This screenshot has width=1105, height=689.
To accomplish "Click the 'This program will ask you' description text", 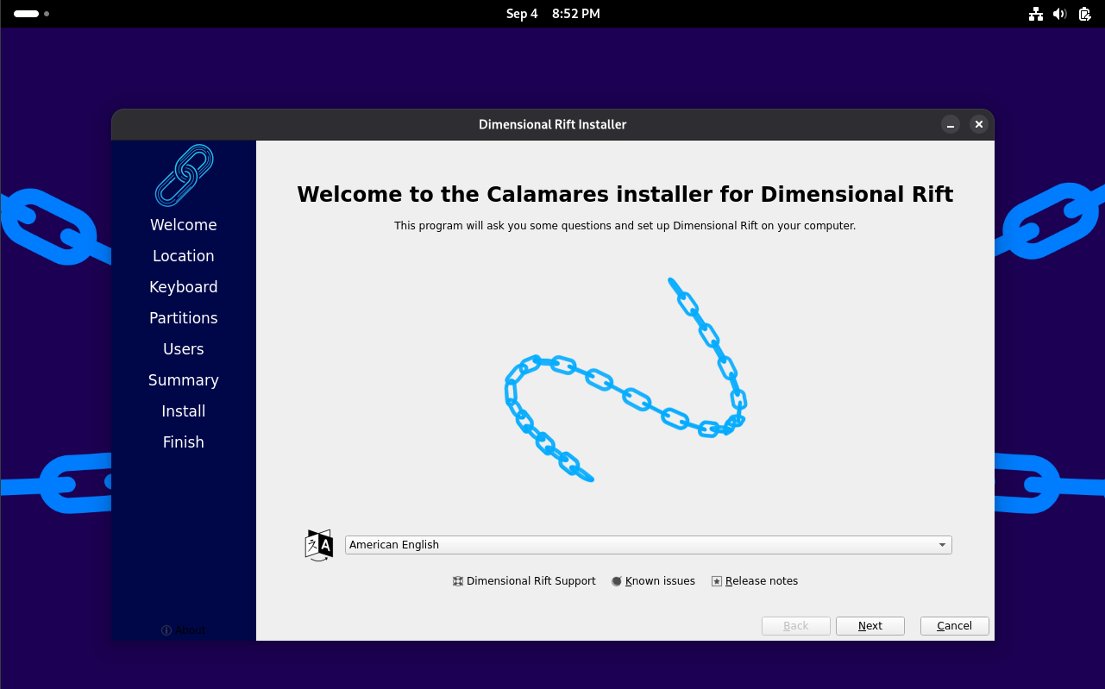I will 625,226.
